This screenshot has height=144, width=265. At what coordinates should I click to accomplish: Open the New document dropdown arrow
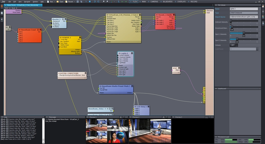tap(55, 2)
